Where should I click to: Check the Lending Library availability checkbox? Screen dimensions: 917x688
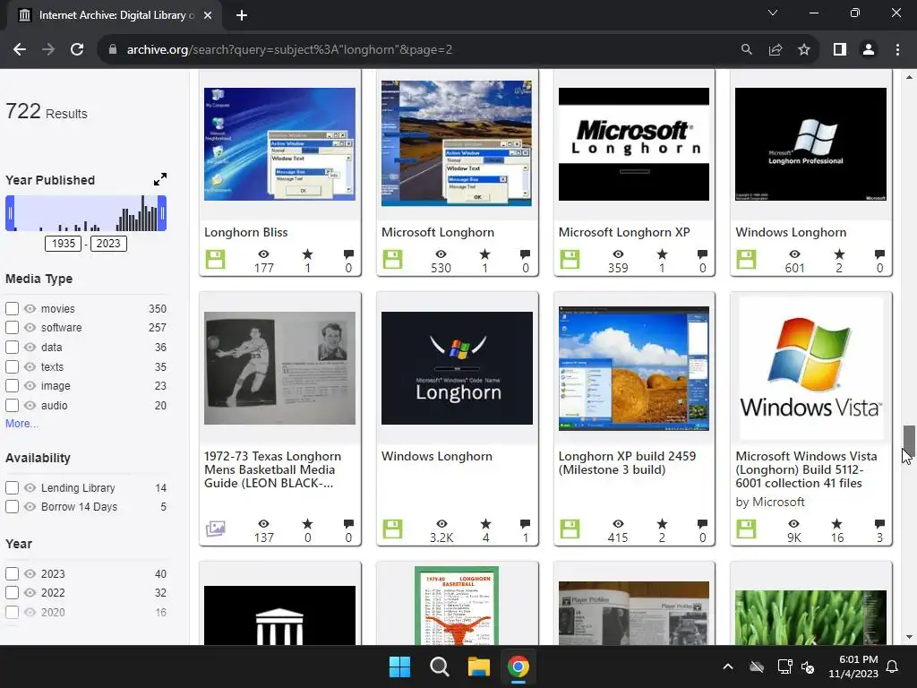point(12,488)
